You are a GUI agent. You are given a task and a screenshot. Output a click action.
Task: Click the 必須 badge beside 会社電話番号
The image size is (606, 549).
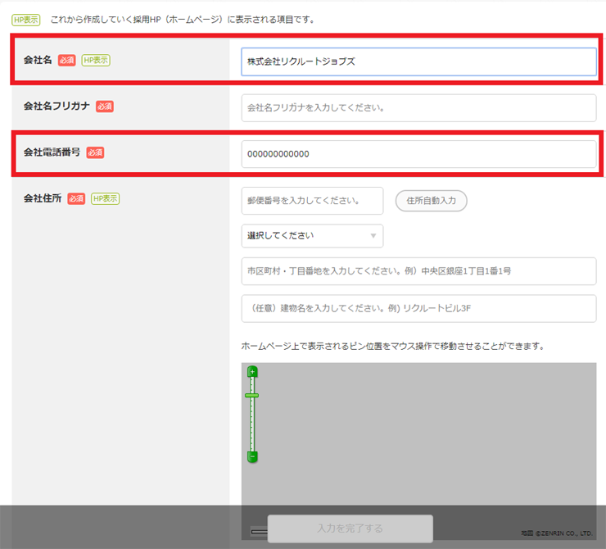[95, 152]
